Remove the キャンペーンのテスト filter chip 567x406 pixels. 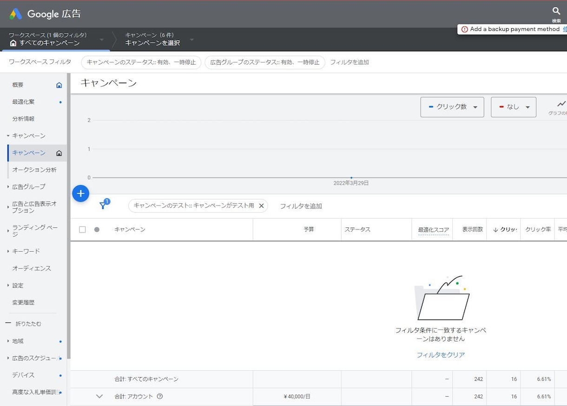(261, 206)
